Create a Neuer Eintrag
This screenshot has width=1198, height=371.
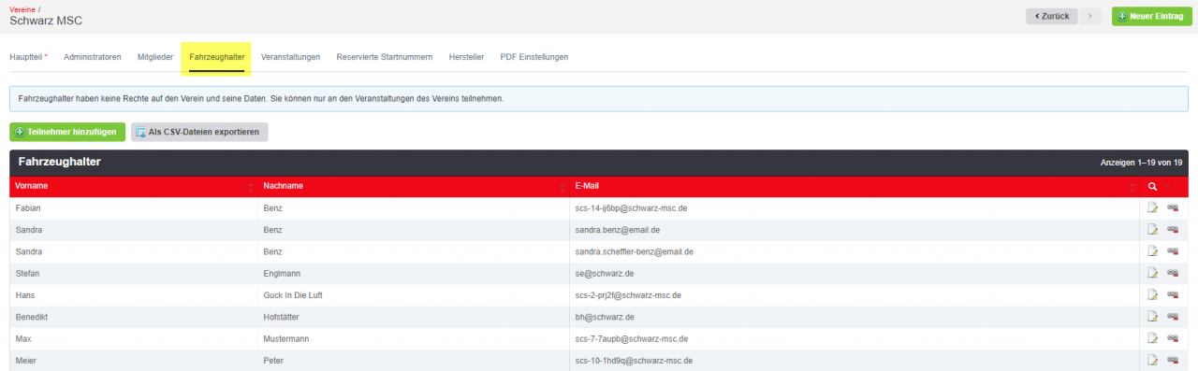[1152, 16]
